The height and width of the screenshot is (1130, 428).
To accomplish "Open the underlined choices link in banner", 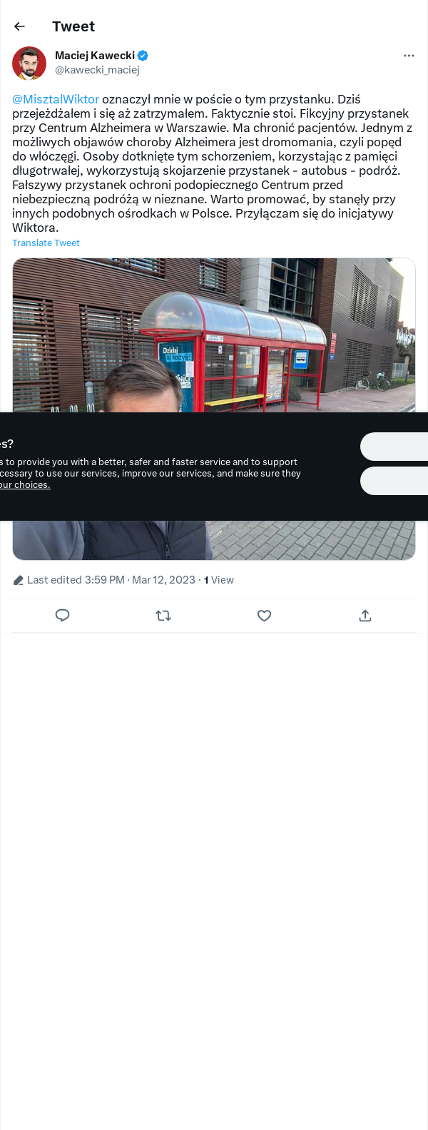I will coord(25,485).
